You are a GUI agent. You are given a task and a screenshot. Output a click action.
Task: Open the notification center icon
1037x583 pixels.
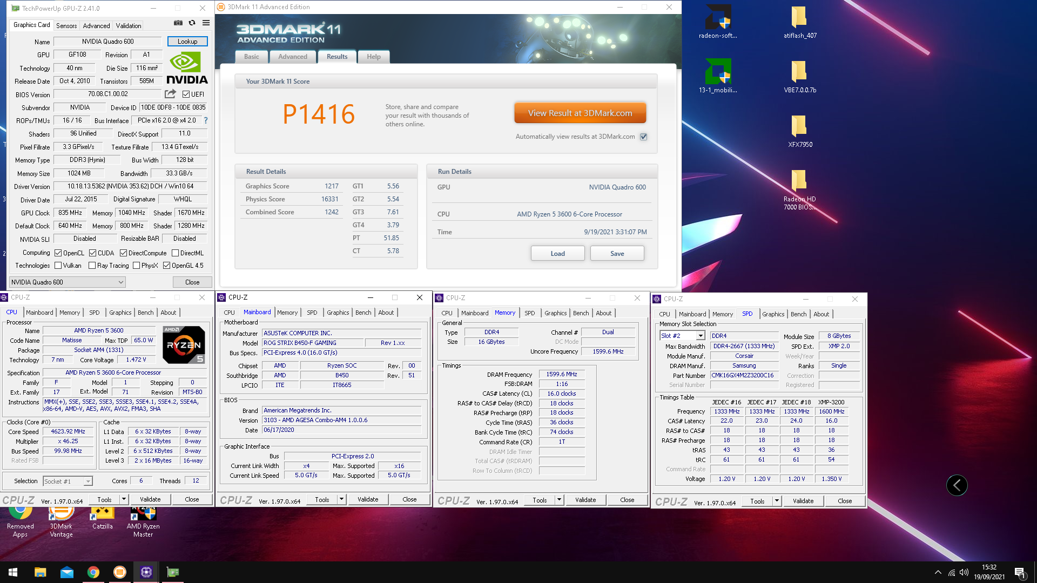pyautogui.click(x=1020, y=572)
